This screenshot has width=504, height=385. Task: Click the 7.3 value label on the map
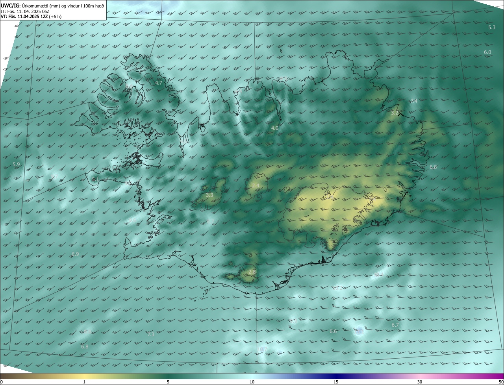[x=151, y=334]
